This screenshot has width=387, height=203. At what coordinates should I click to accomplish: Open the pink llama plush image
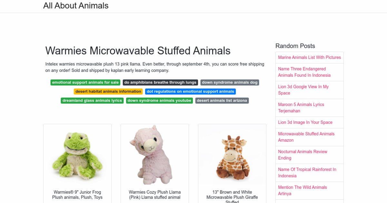[155, 155]
